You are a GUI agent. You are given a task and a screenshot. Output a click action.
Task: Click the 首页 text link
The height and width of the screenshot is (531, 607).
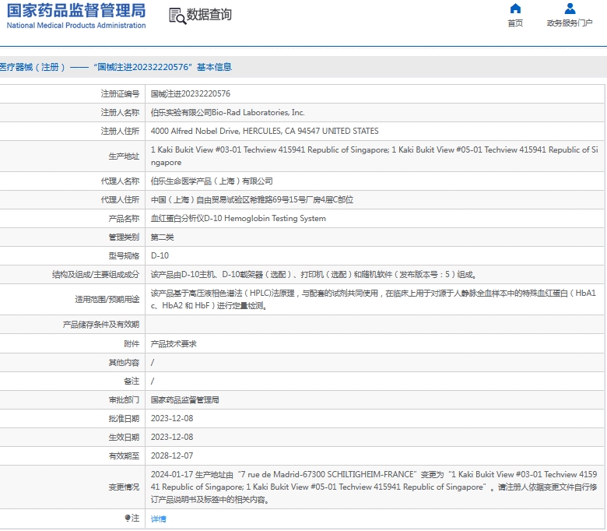pyautogui.click(x=515, y=23)
